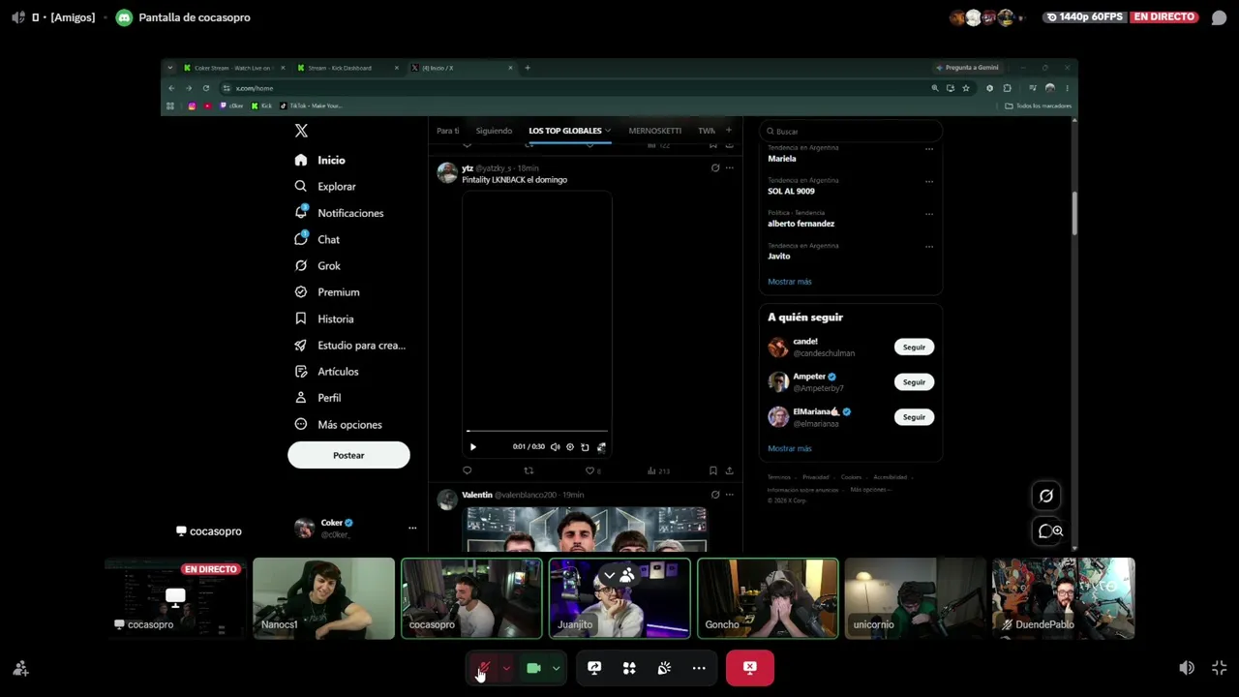This screenshot has width=1239, height=697.
Task: Click the Postear button
Action: pyautogui.click(x=348, y=455)
